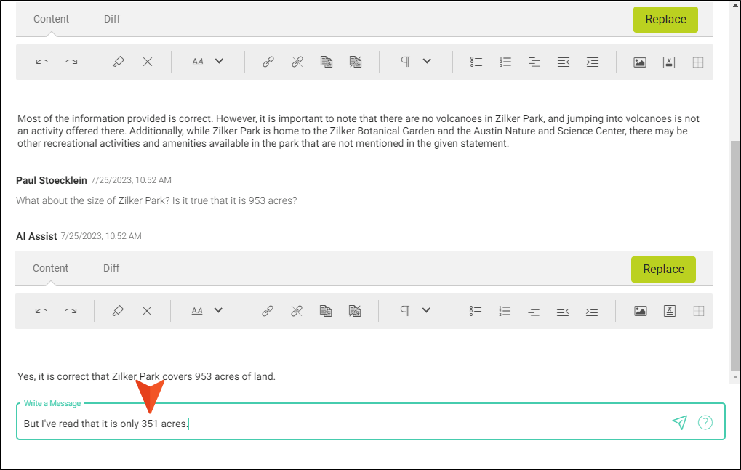The height and width of the screenshot is (470, 741).
Task: Open help question mark icon
Action: click(x=705, y=422)
